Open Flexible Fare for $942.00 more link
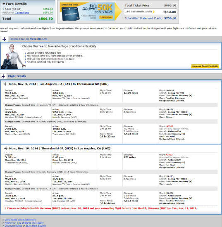Viewport: 222px width, 227px height. coord(29,39)
